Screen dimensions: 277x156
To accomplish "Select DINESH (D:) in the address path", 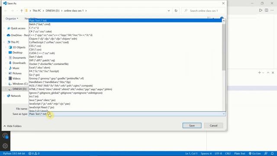I will tap(52, 10).
